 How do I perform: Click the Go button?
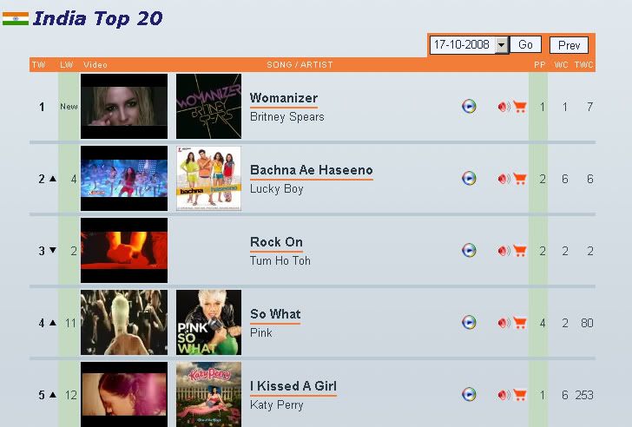point(525,45)
